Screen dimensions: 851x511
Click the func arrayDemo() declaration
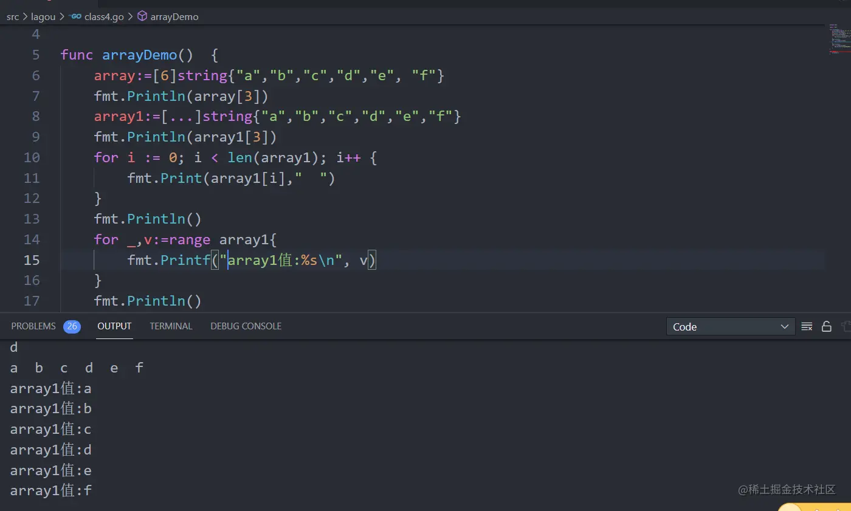pyautogui.click(x=139, y=55)
